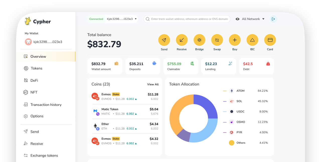
Task: Open the IBC triangle icon
Action: click(x=252, y=40)
